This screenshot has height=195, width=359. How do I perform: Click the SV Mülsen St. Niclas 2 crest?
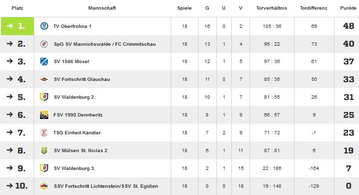point(44,151)
